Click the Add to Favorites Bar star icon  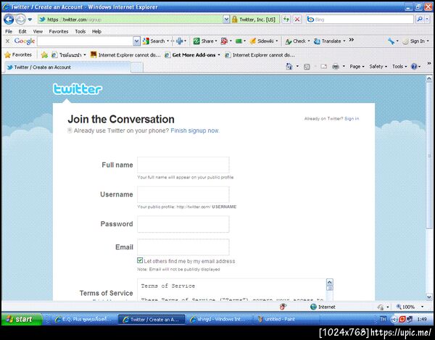44,55
